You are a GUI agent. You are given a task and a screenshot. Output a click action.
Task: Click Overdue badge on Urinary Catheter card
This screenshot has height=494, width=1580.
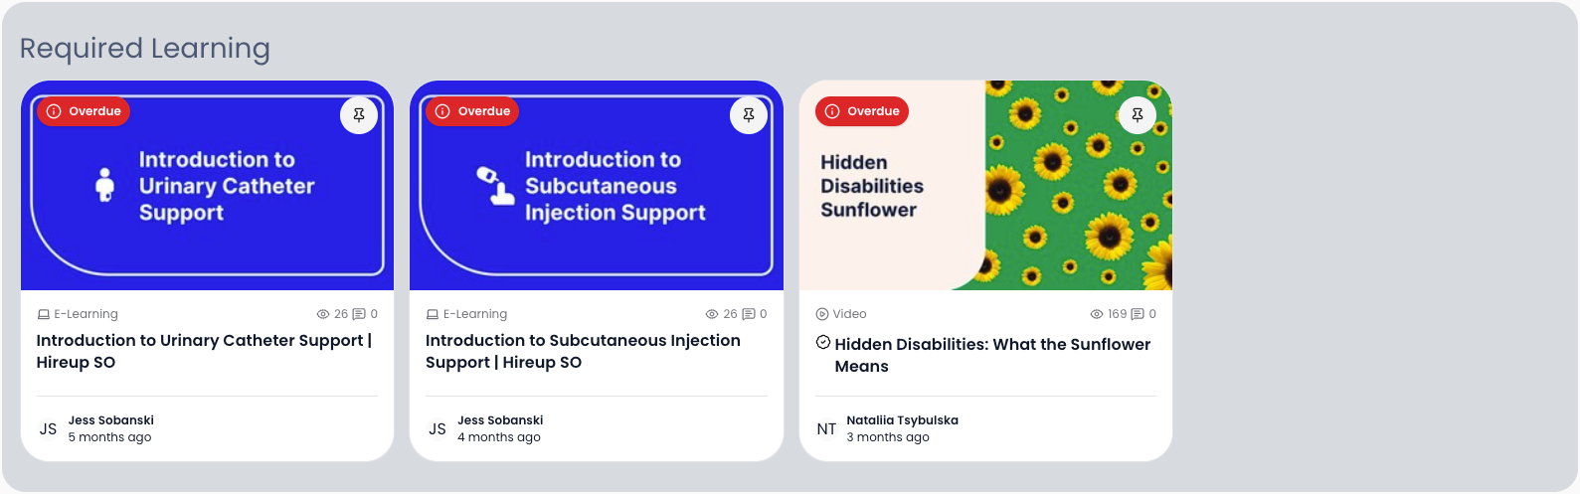pos(85,111)
